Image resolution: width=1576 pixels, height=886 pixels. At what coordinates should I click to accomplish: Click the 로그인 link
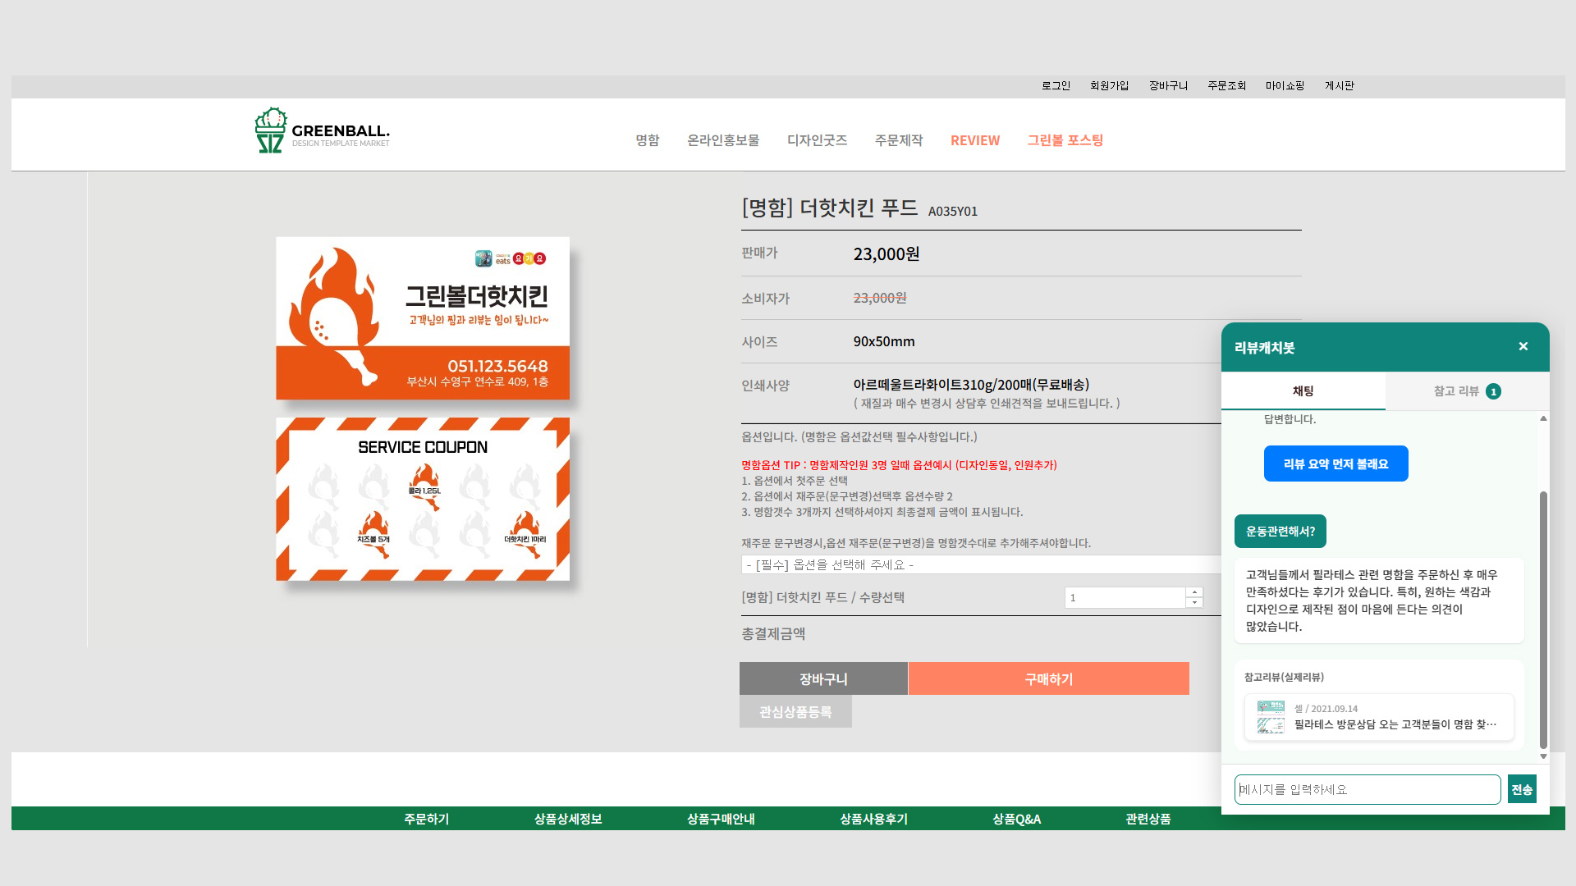[x=1056, y=85]
